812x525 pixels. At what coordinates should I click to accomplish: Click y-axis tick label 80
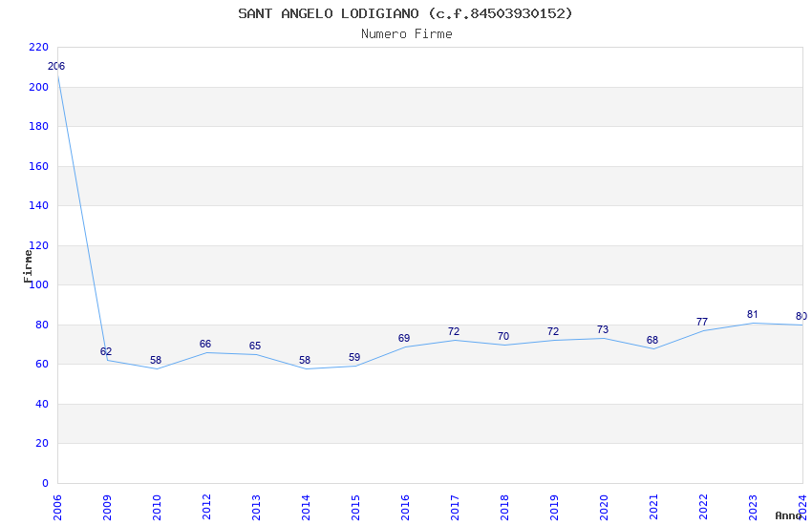tap(42, 325)
